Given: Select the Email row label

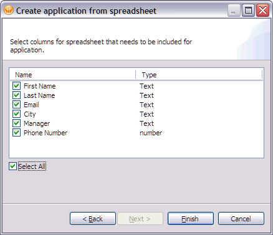Looking at the screenshot, I should coord(31,105).
